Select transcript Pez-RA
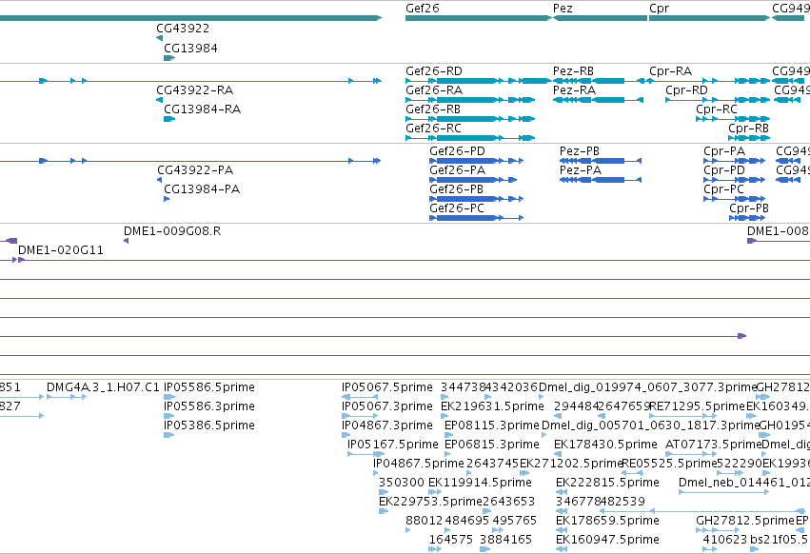The width and height of the screenshot is (810, 554). (x=598, y=100)
